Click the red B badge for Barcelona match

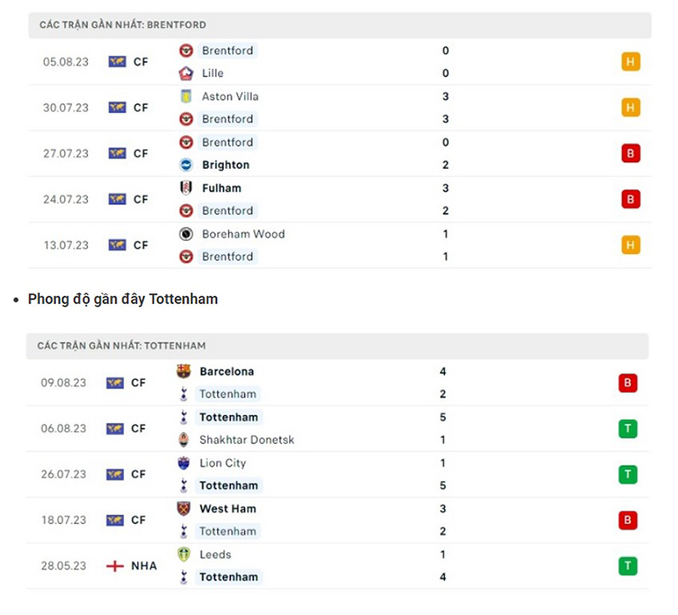click(x=630, y=383)
